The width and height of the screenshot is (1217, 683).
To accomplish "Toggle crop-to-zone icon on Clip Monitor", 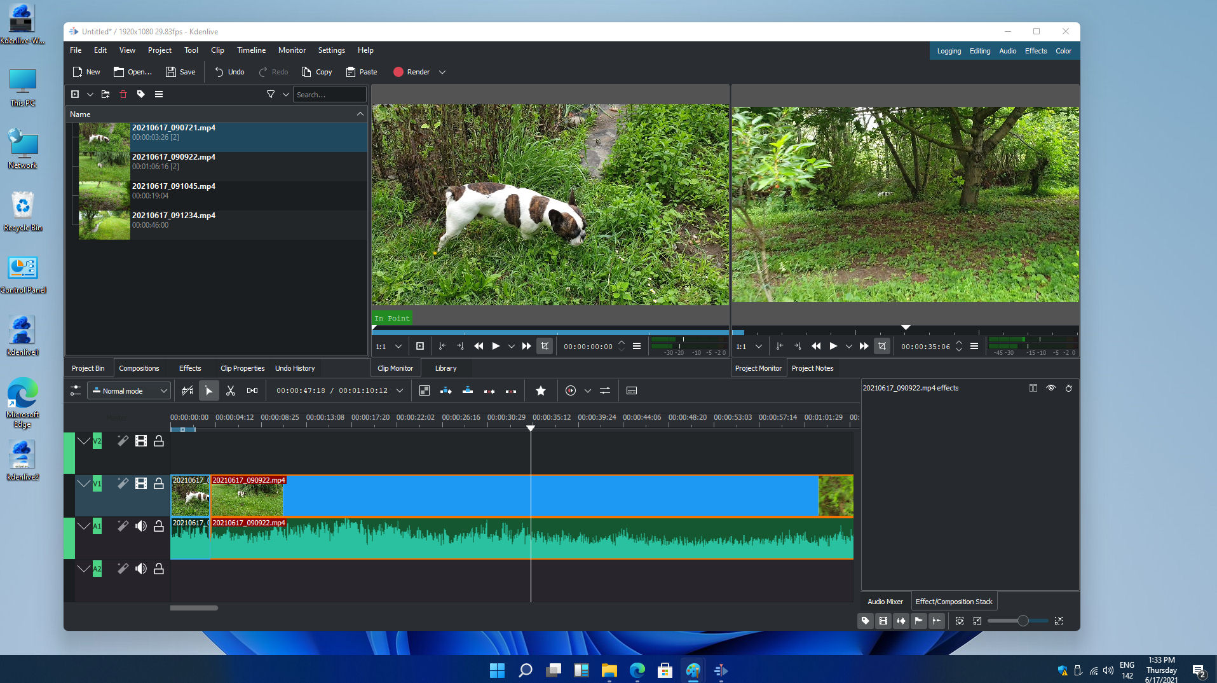I will coord(545,346).
